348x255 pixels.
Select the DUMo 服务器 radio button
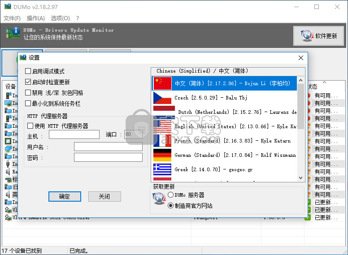(171, 195)
